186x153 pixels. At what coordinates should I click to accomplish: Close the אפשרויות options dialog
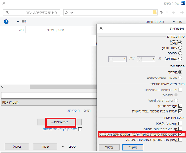point(101,28)
